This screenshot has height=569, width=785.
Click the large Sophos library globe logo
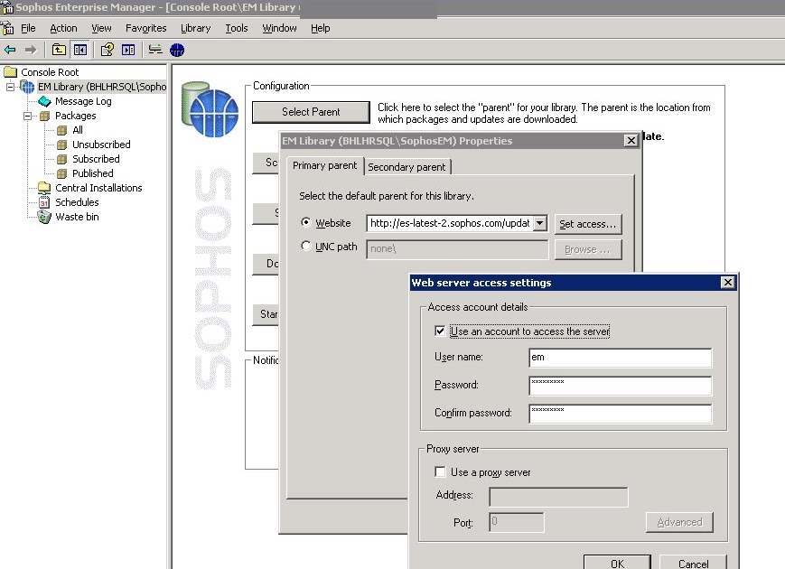(x=210, y=109)
